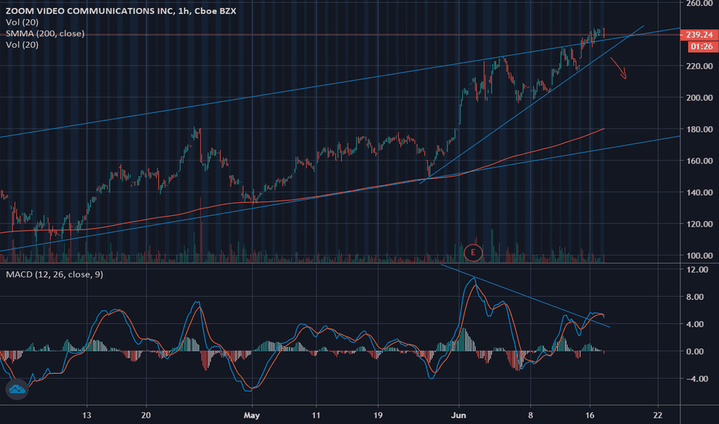
Task: Click the current price tag 239.24
Action: [x=699, y=35]
